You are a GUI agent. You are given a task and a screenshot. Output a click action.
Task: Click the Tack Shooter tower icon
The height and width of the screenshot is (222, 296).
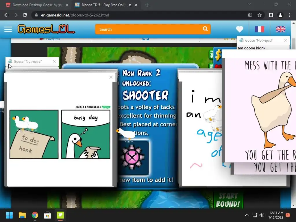(133, 158)
